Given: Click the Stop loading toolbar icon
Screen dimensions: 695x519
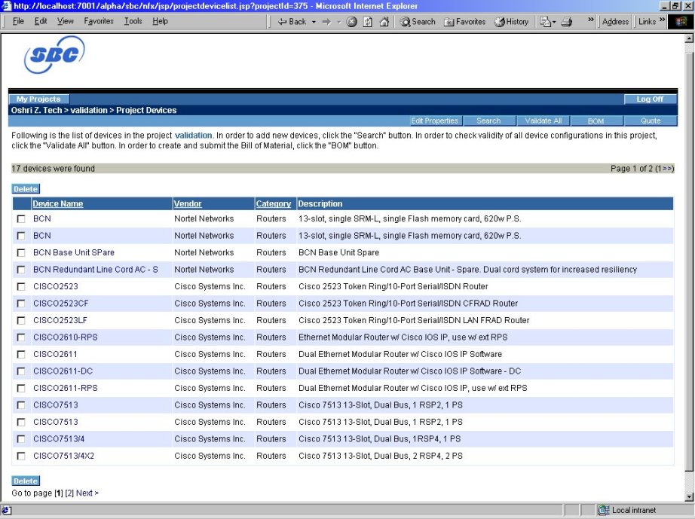Looking at the screenshot, I should [x=352, y=22].
